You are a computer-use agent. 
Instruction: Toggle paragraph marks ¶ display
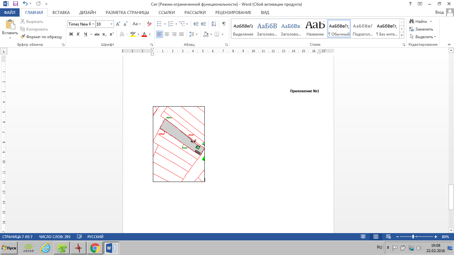pyautogui.click(x=224, y=24)
